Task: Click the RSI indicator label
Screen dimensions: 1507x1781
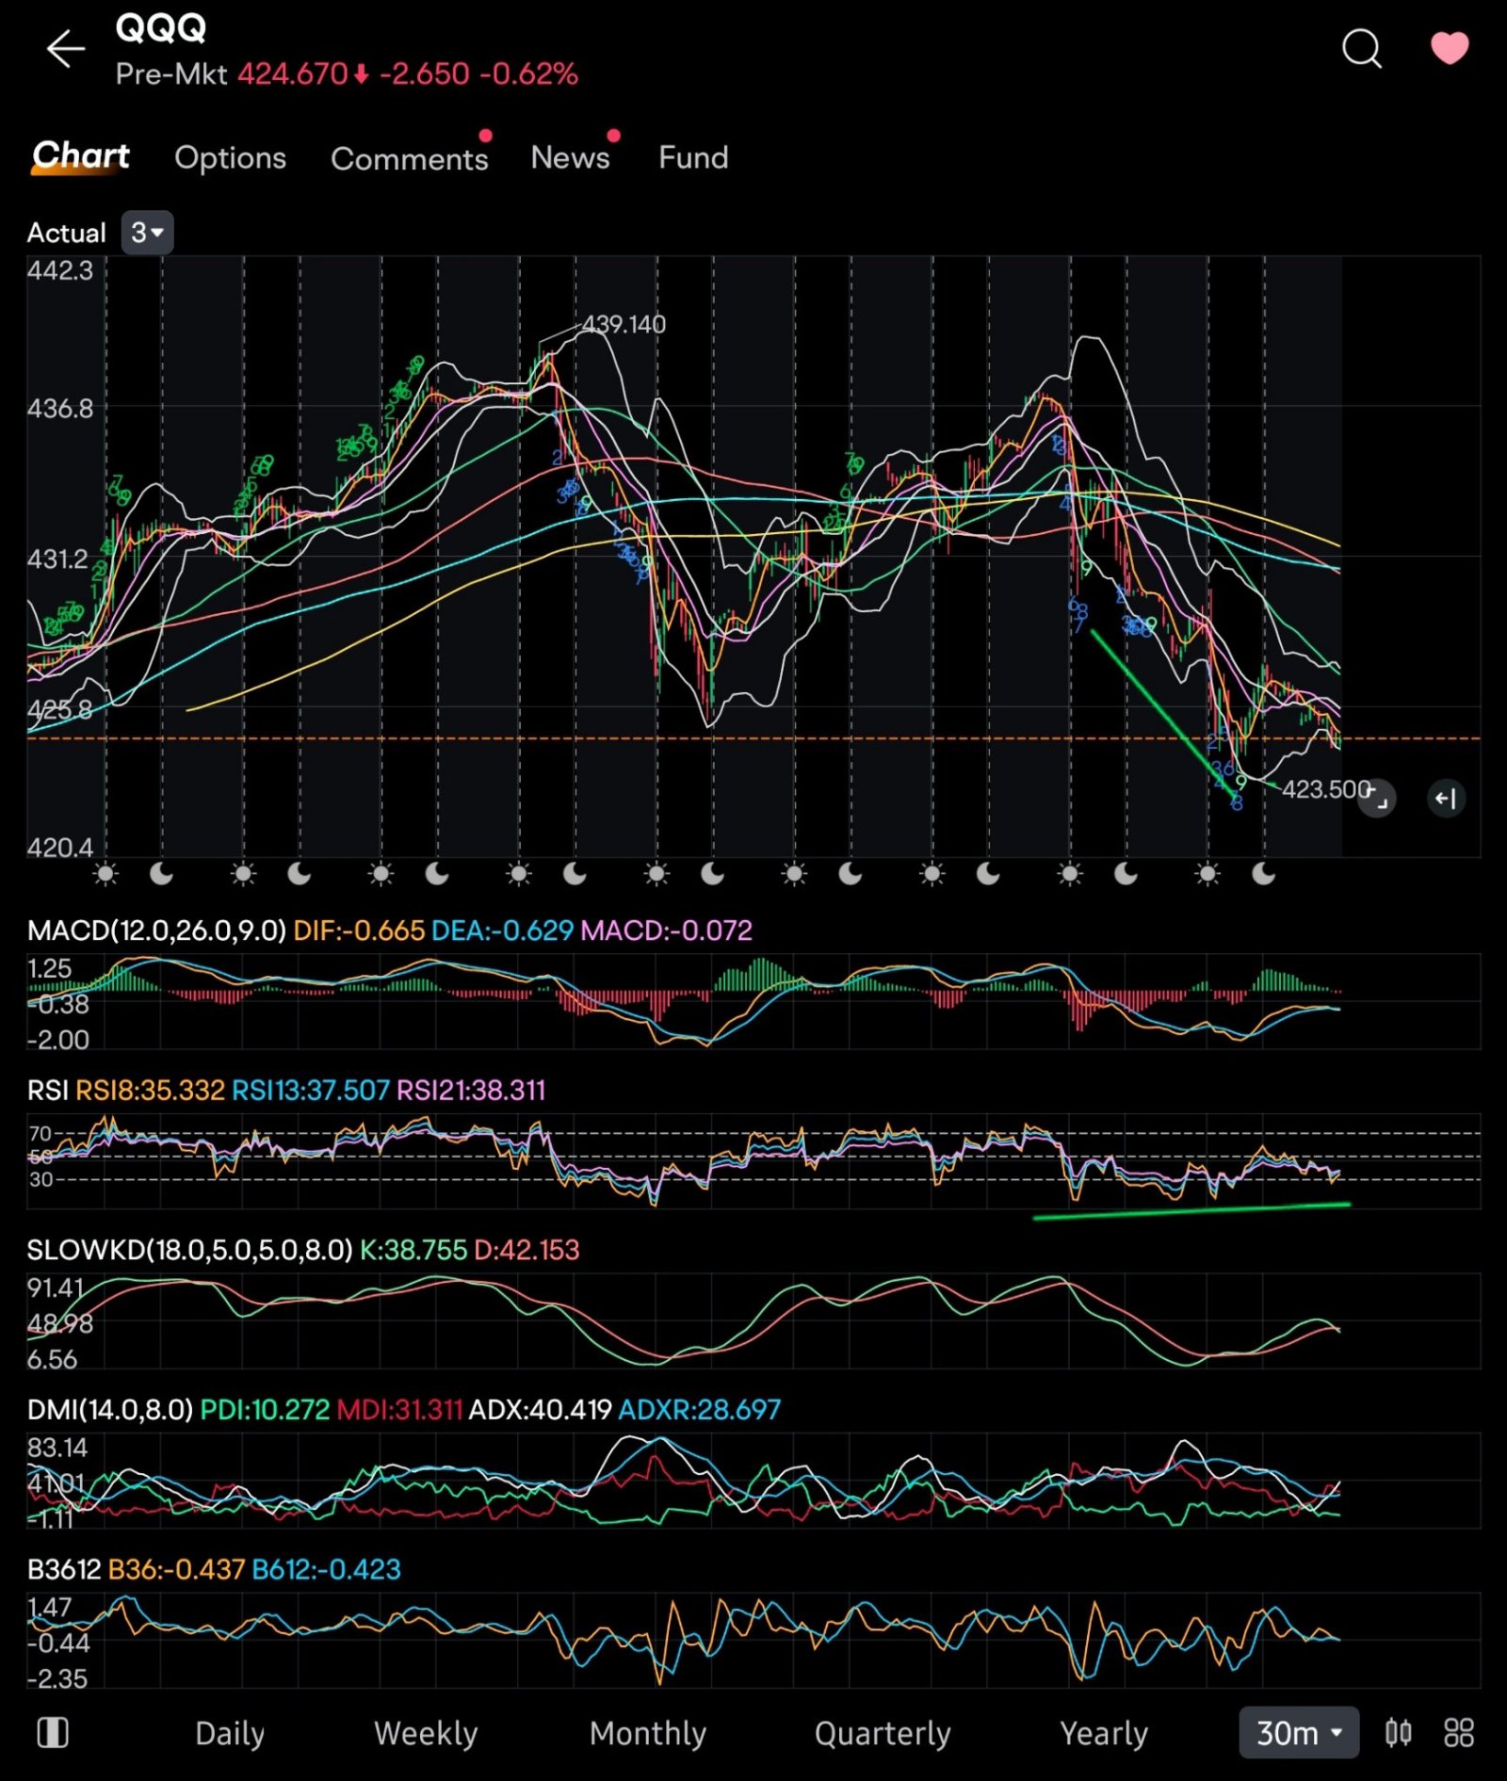Action: [x=47, y=1090]
